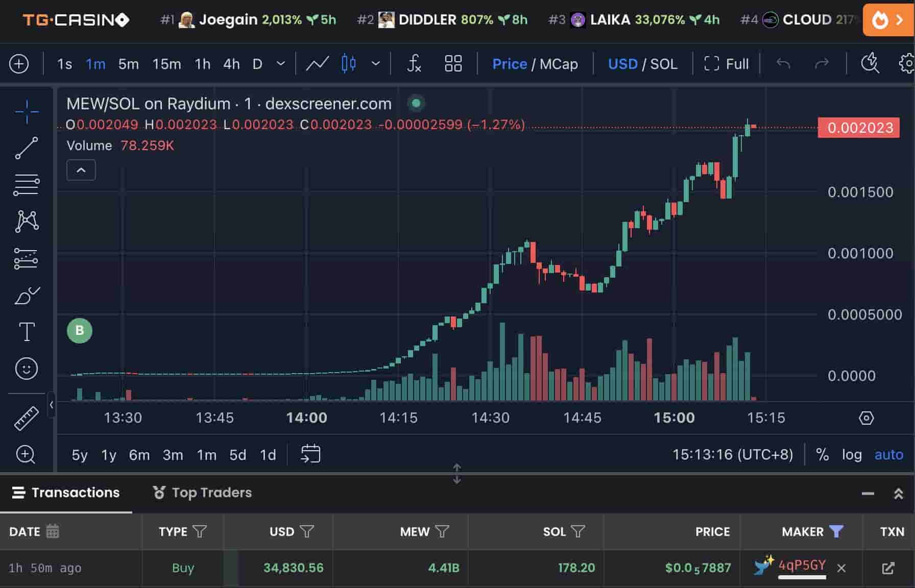Click the 1d range button
Screen dimensions: 915x588
point(268,454)
